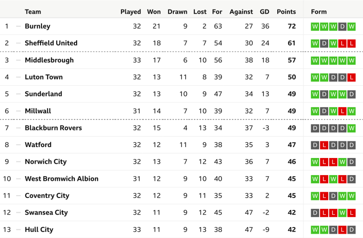Click the loss icon in Hull City's form

[x=342, y=229]
